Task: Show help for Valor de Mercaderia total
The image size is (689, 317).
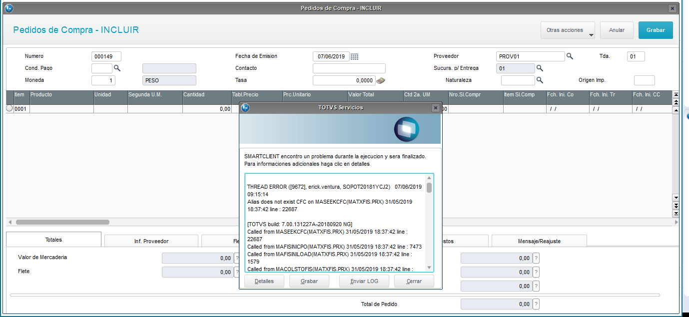Action: 236,258
